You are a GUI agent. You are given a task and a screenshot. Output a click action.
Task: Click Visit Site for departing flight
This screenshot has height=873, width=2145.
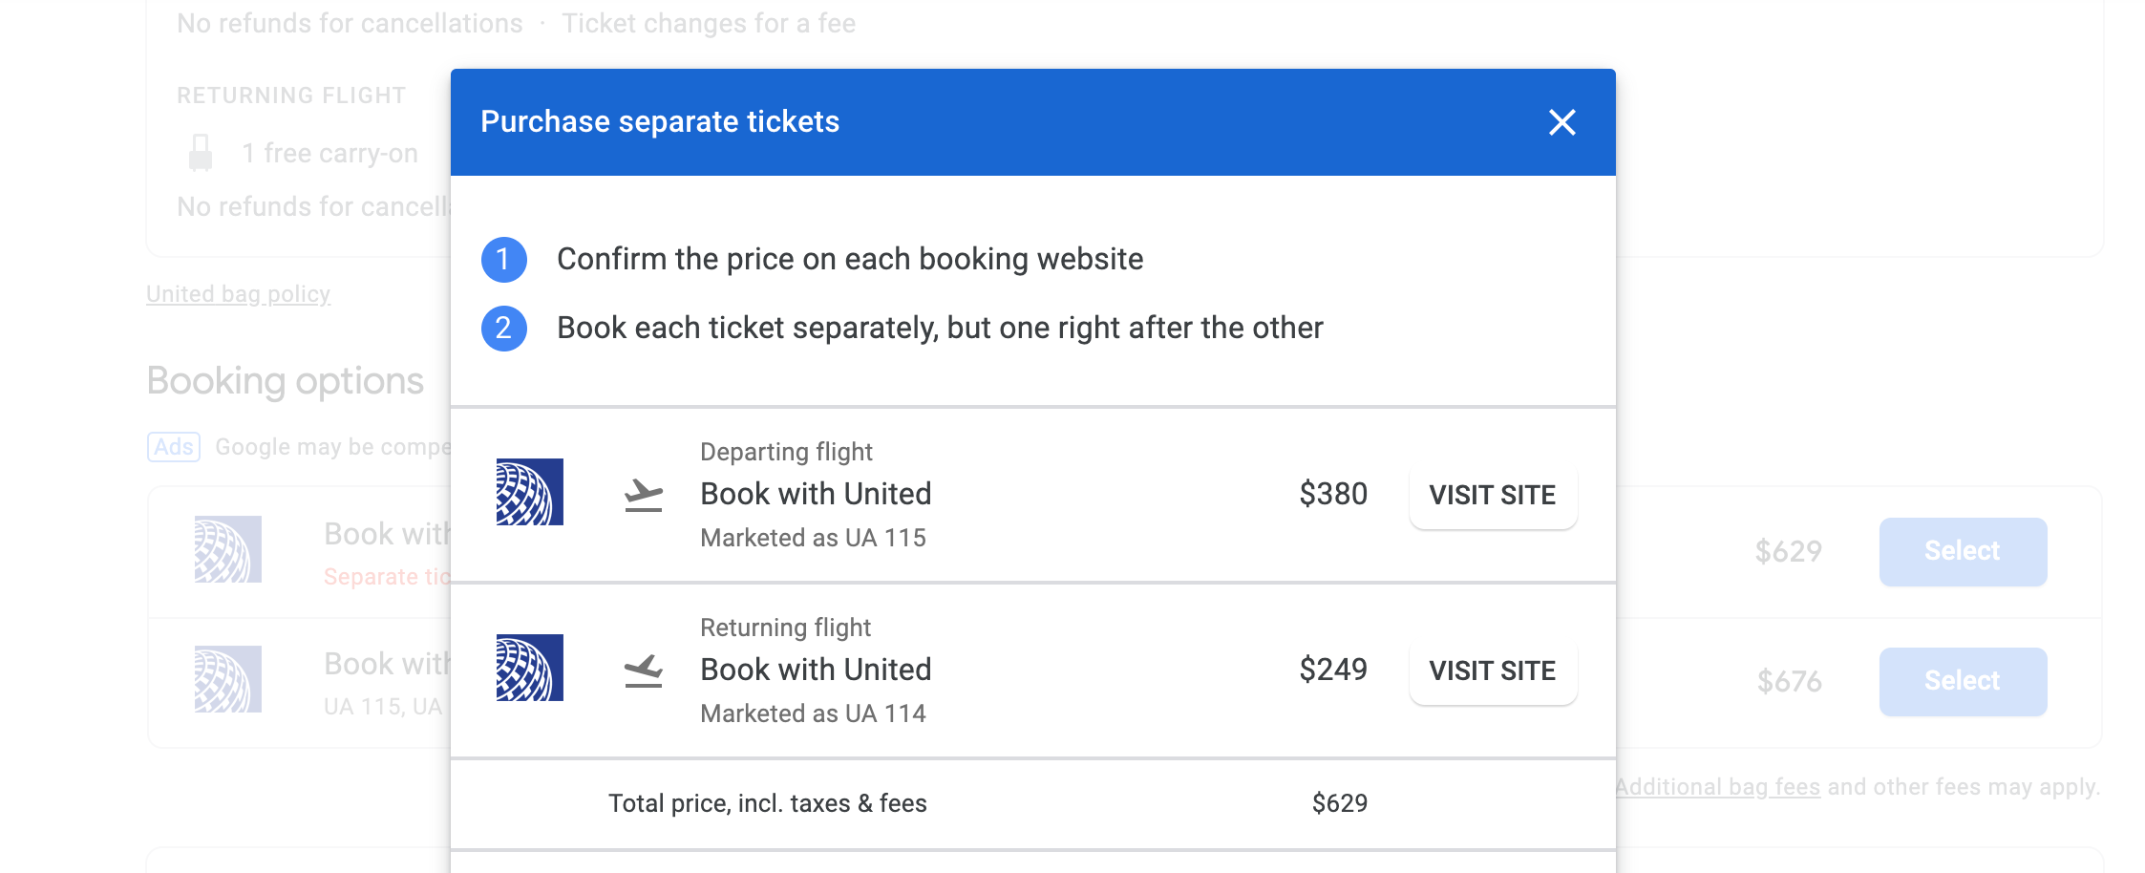(x=1492, y=495)
